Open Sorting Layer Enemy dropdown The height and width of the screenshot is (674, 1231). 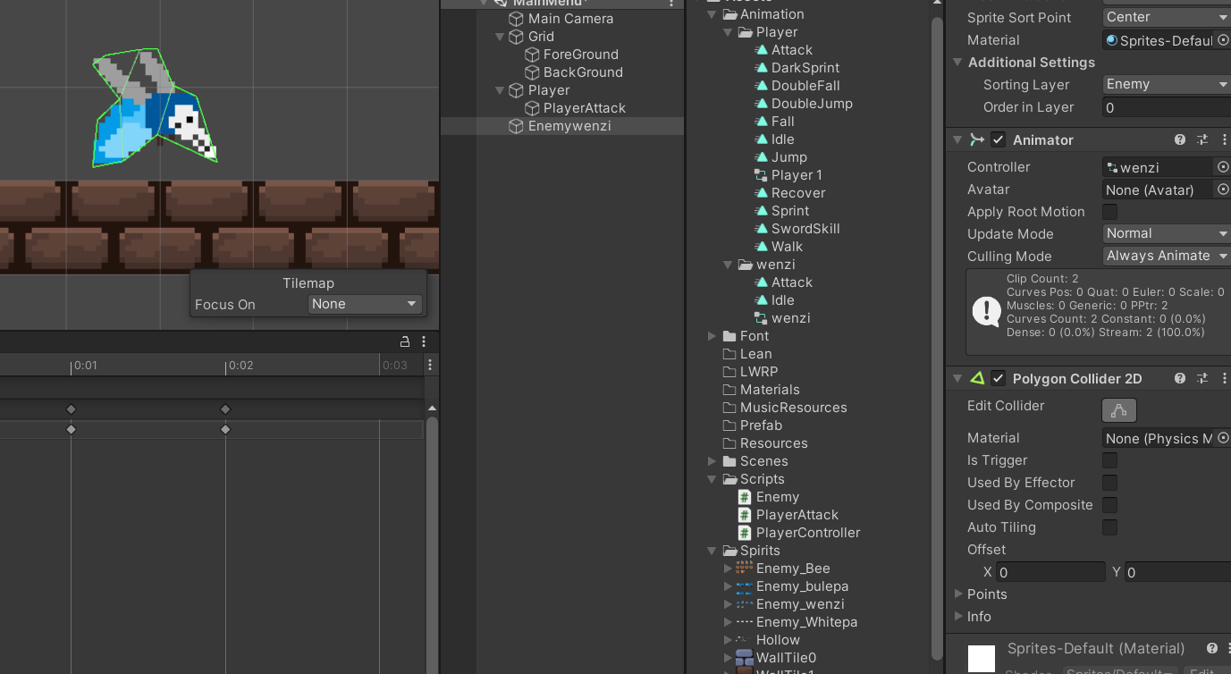point(1167,84)
